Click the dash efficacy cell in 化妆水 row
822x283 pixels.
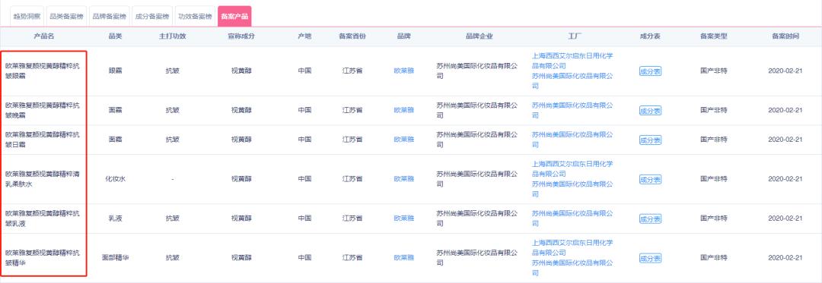point(173,178)
